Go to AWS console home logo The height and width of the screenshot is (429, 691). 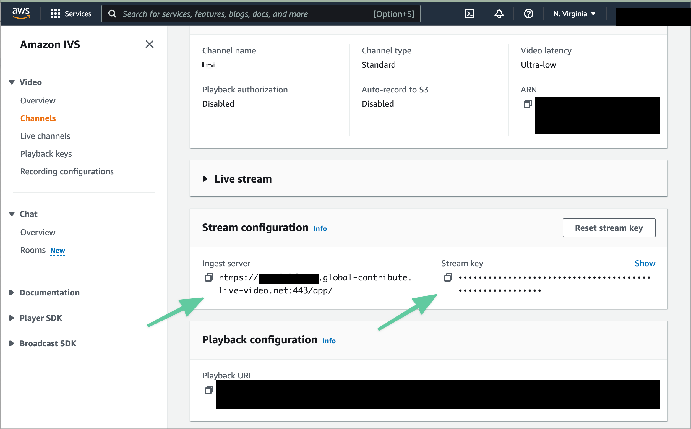21,13
